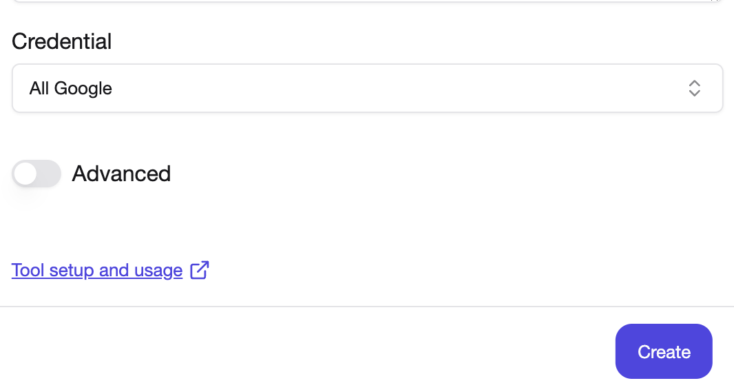Open the Credential dropdown showing All Google
Viewport: 734px width, 383px height.
coord(368,88)
